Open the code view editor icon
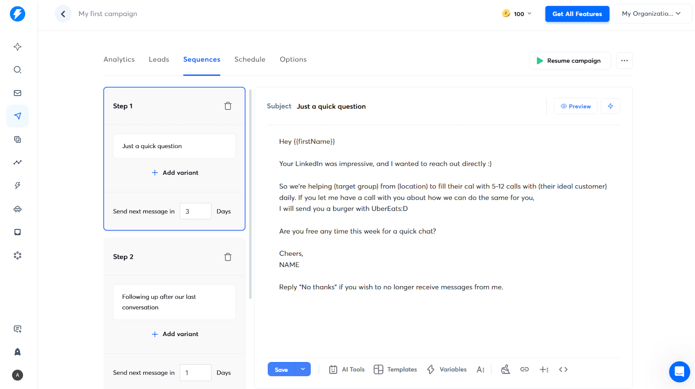695x389 pixels. point(563,369)
